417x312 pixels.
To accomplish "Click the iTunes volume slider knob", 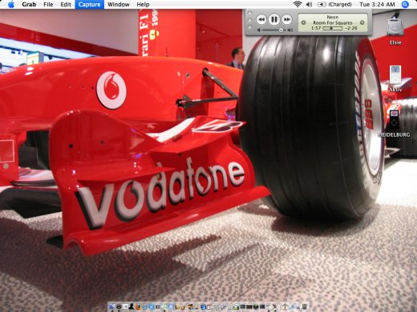I will tap(281, 30).
